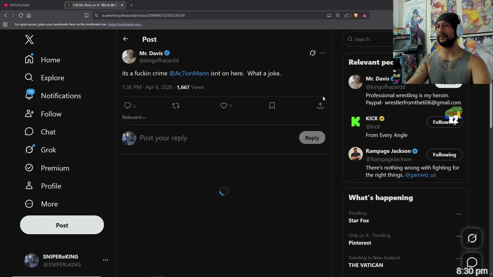
Task: Click the floating Grok button
Action: click(x=472, y=239)
